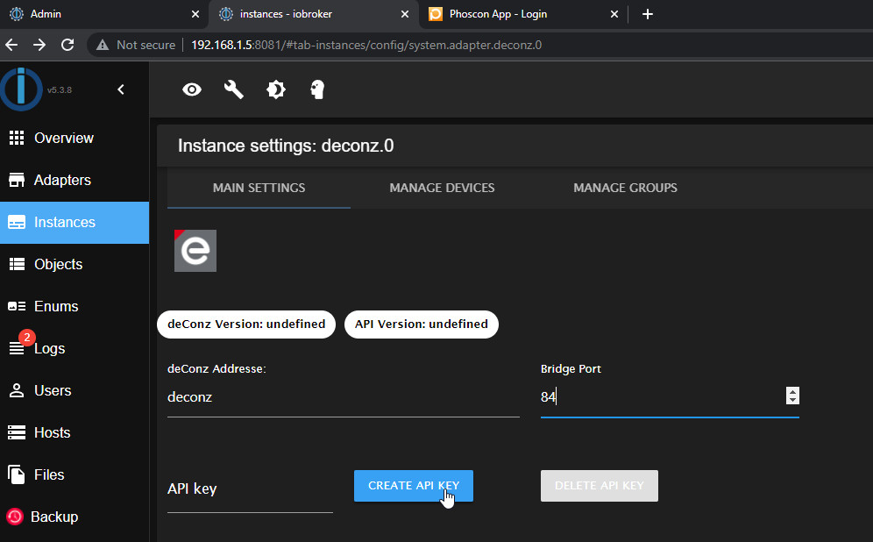Open Enums in the sidebar
873x542 pixels.
click(56, 306)
